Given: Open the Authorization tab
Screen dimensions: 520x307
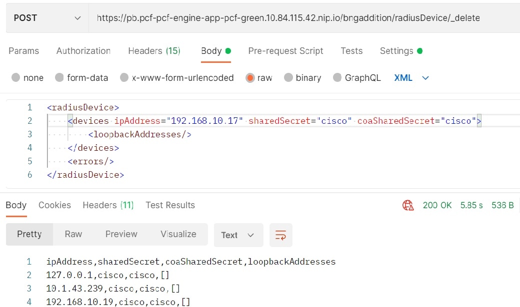Looking at the screenshot, I should coord(83,51).
